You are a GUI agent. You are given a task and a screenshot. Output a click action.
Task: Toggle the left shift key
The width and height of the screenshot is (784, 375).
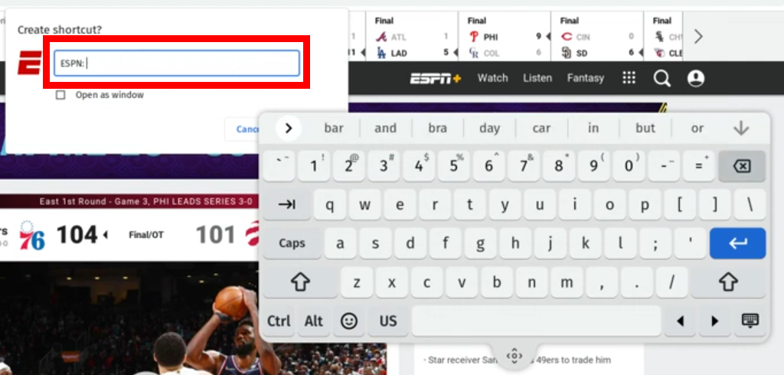click(x=300, y=282)
